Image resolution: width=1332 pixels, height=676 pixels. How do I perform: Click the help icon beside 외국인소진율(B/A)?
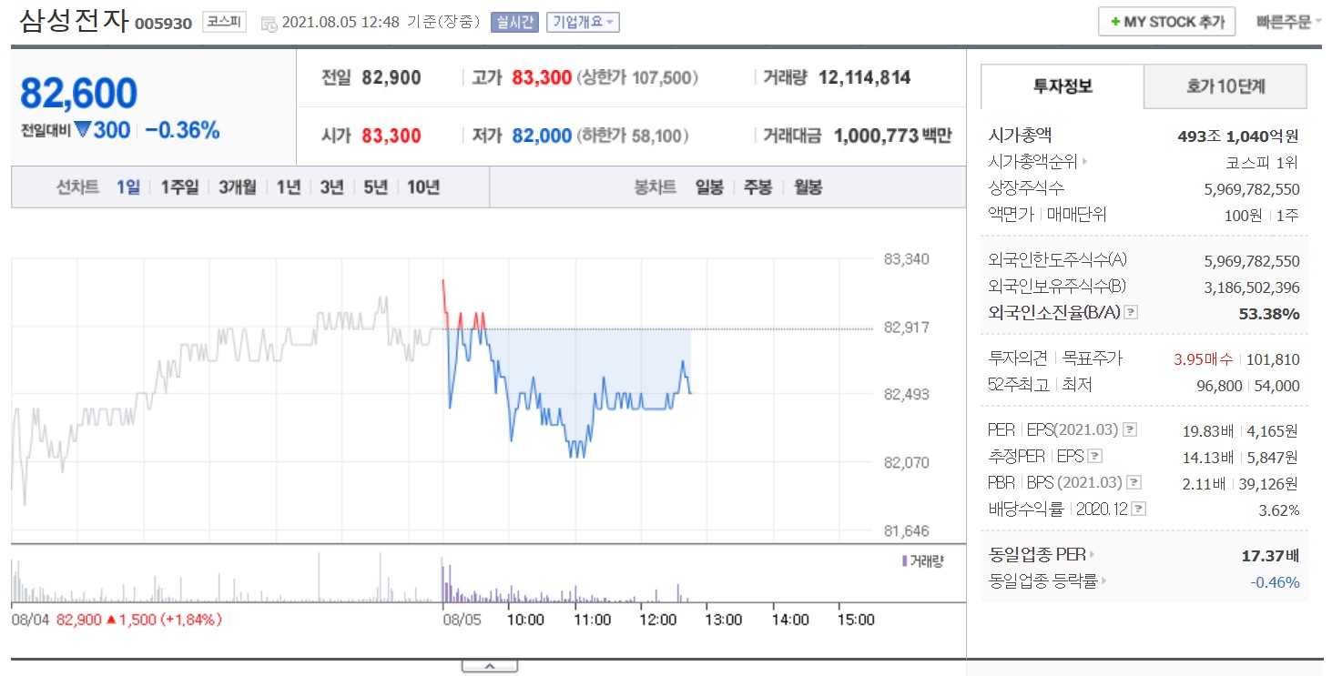(x=1131, y=313)
